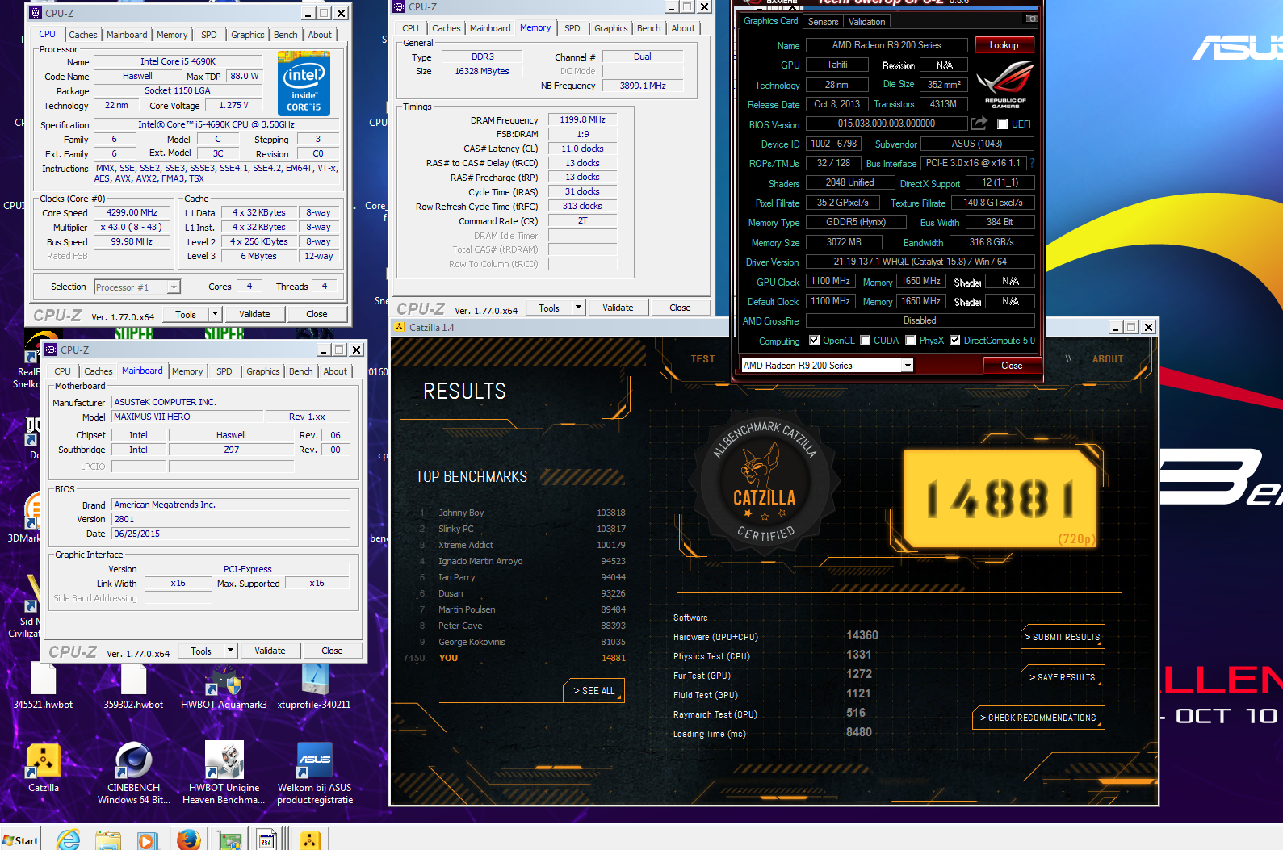Open Welkom bij ASUS productregistratie shortcut
This screenshot has height=850, width=1283.
[x=315, y=773]
